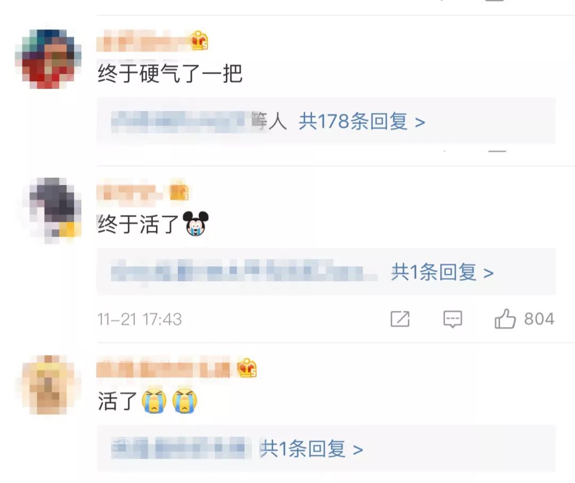Viewport: 575px width, 483px height.
Task: Open second commenter's gray avatar
Action: (x=52, y=210)
